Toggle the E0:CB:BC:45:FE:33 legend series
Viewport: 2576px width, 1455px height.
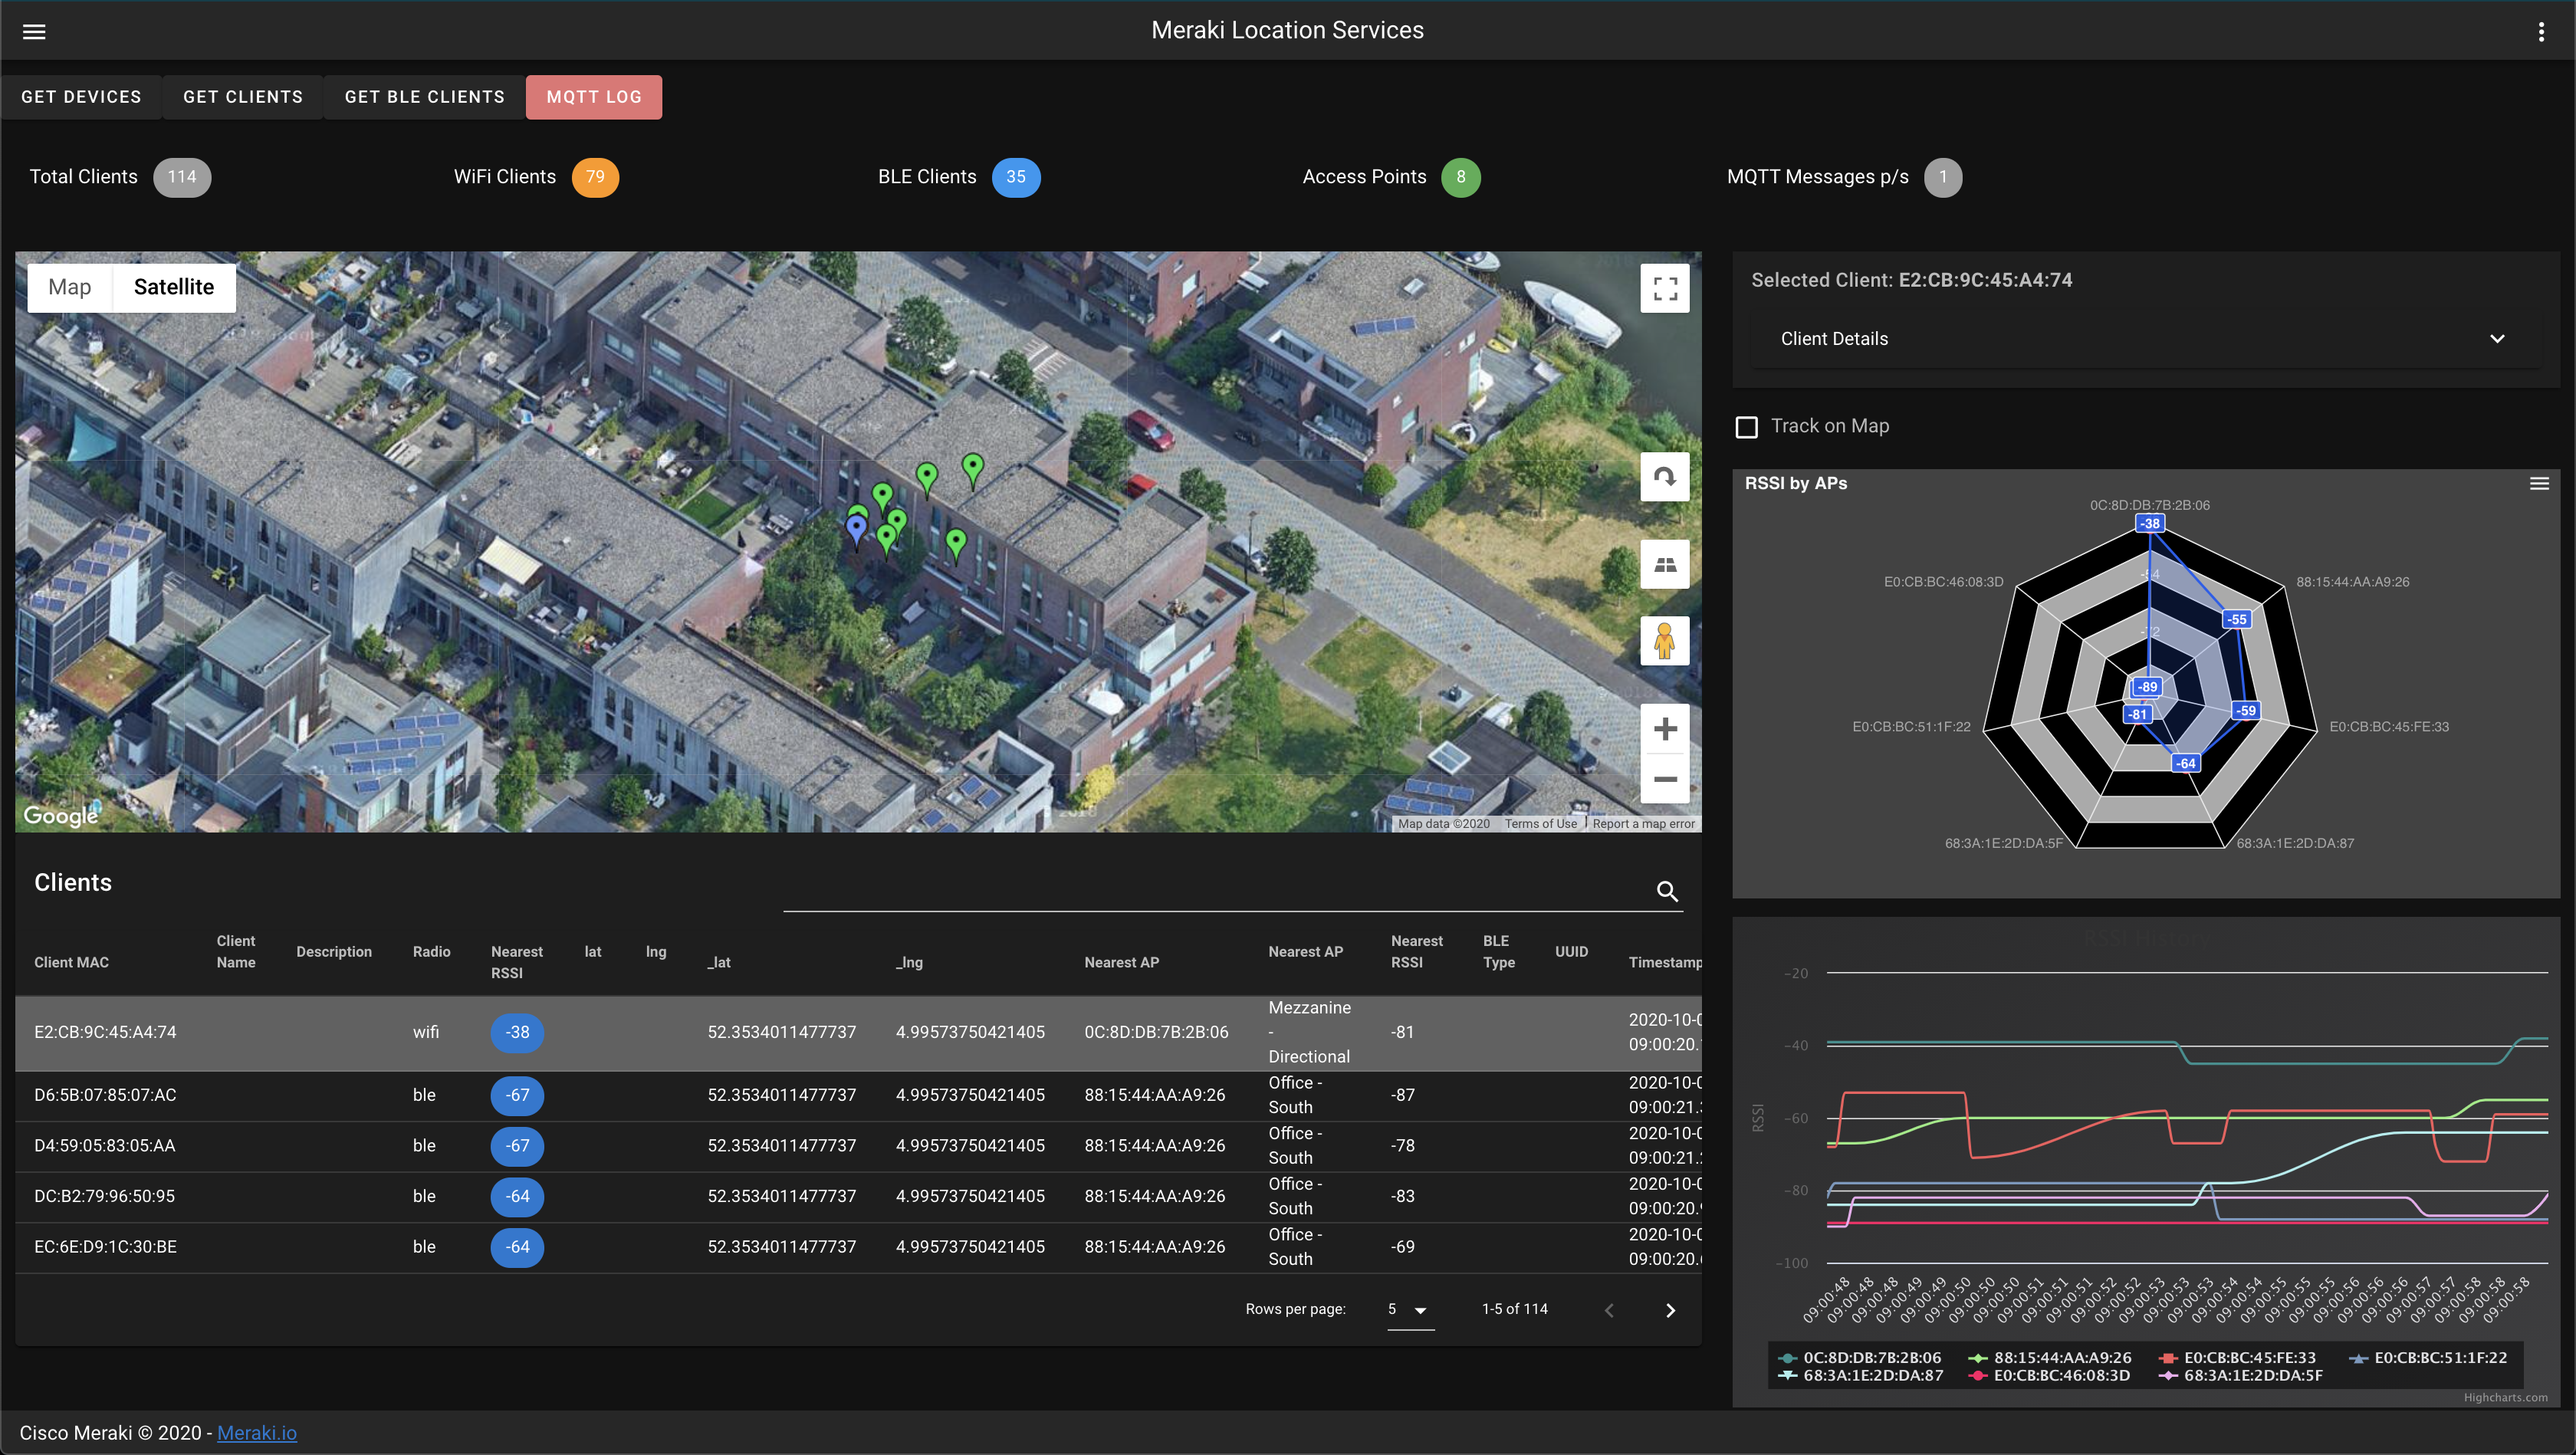click(2249, 1358)
